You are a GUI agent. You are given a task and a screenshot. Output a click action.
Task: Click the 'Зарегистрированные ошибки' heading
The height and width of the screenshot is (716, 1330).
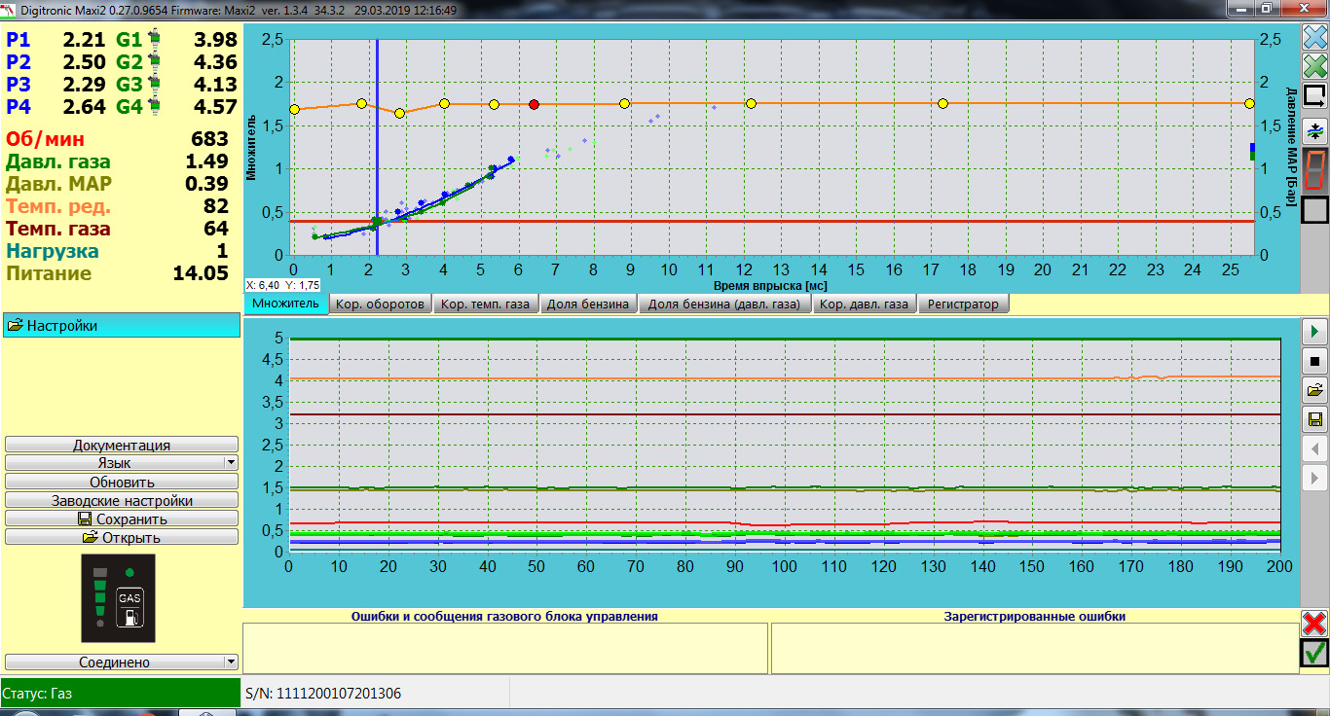1035,616
